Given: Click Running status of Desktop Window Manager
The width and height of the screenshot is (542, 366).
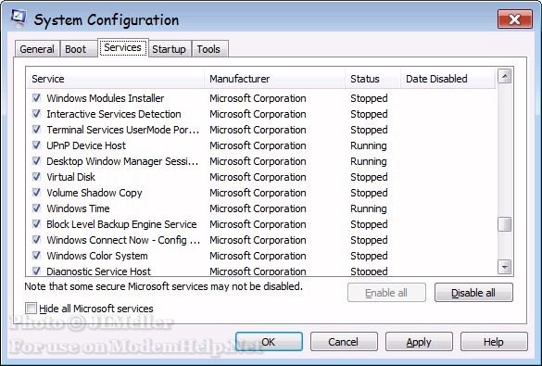Looking at the screenshot, I should pos(369,161).
